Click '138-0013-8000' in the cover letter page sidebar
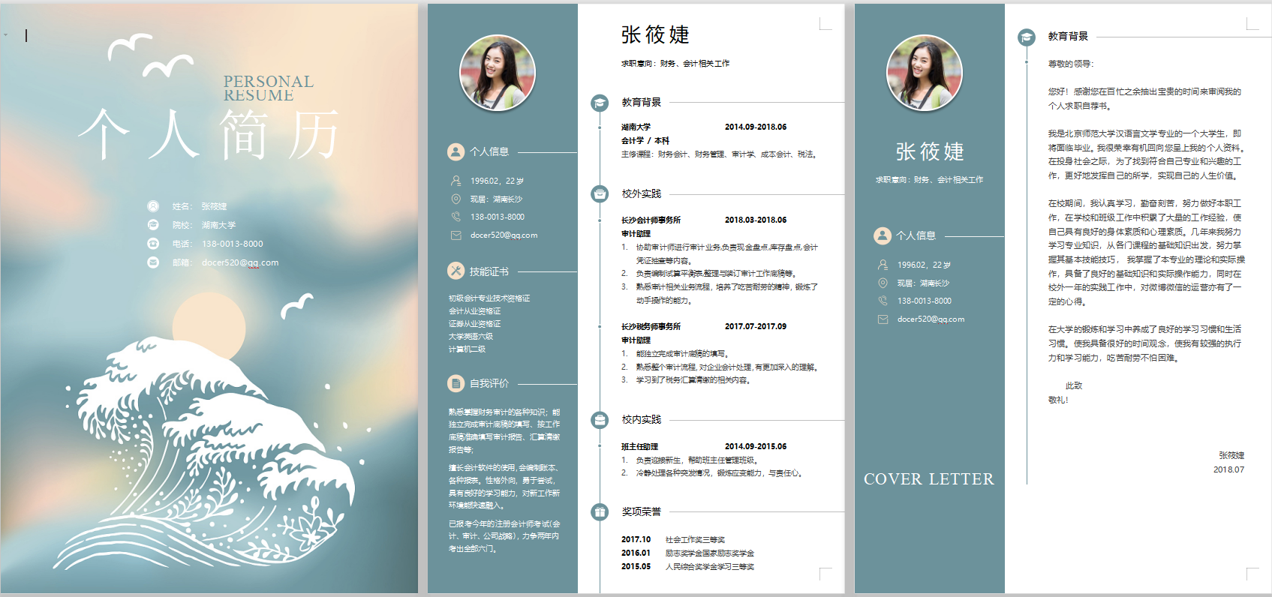The height and width of the screenshot is (597, 1272). 925,301
